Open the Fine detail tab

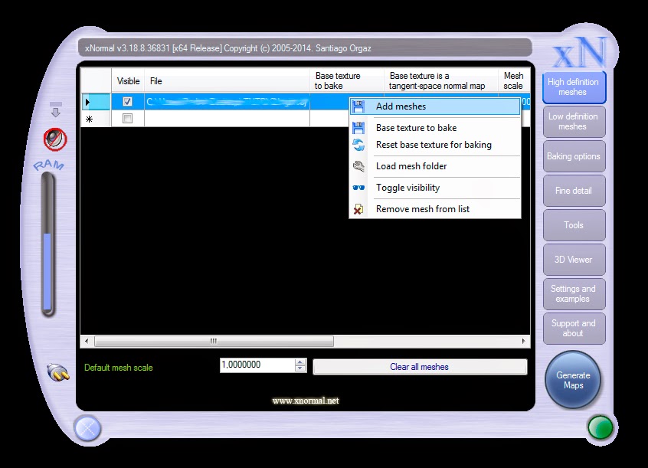pyautogui.click(x=574, y=191)
